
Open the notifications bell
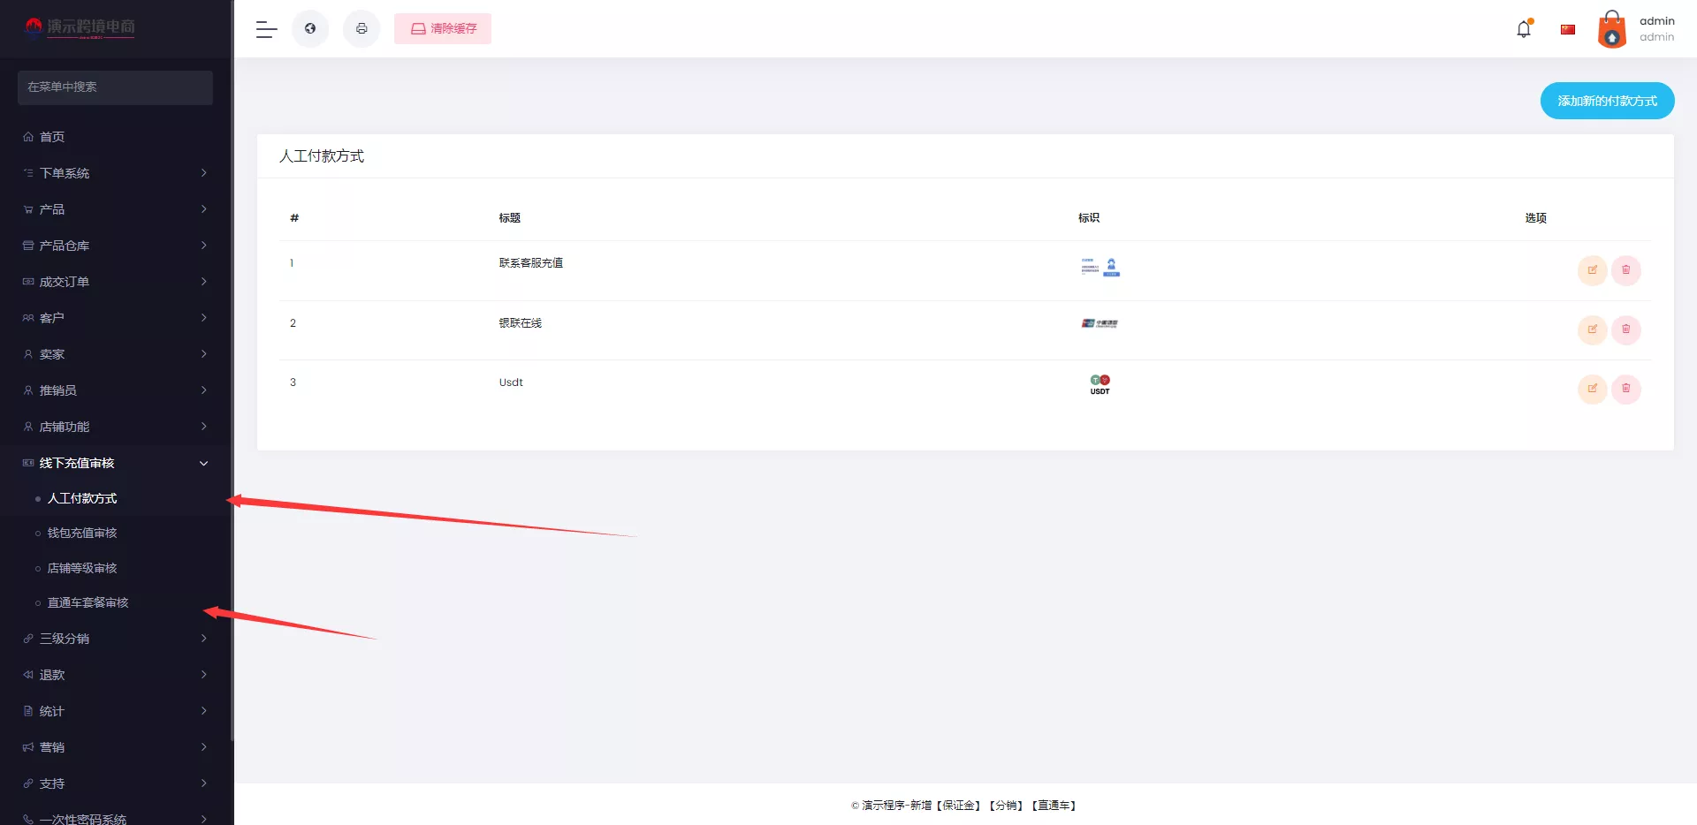[1524, 29]
